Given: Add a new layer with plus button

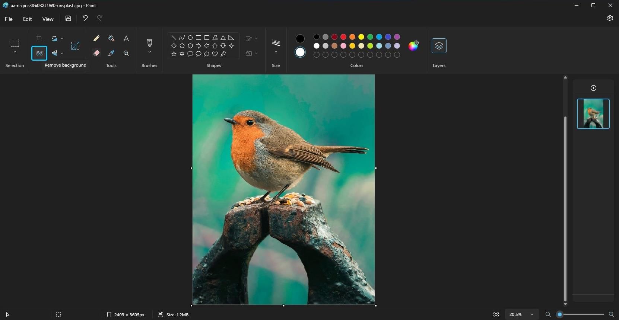Looking at the screenshot, I should (x=593, y=88).
